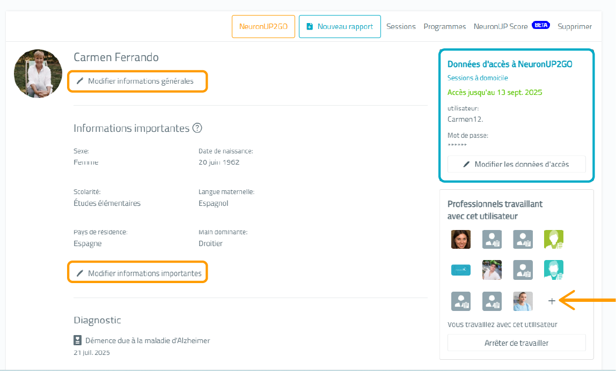Screen dimensions: 616x371
Task: Click the green silhouette professional avatar
Action: point(554,240)
